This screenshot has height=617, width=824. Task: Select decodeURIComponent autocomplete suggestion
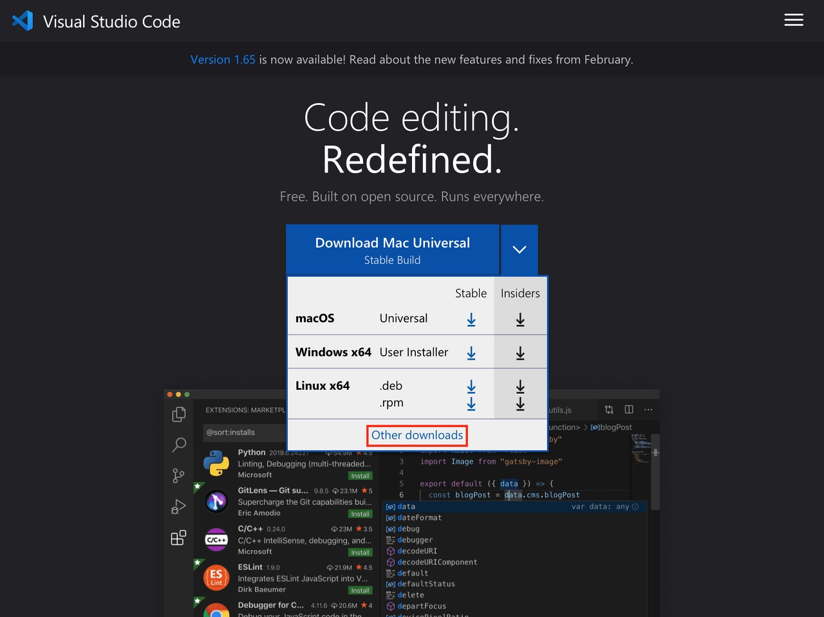[515, 562]
